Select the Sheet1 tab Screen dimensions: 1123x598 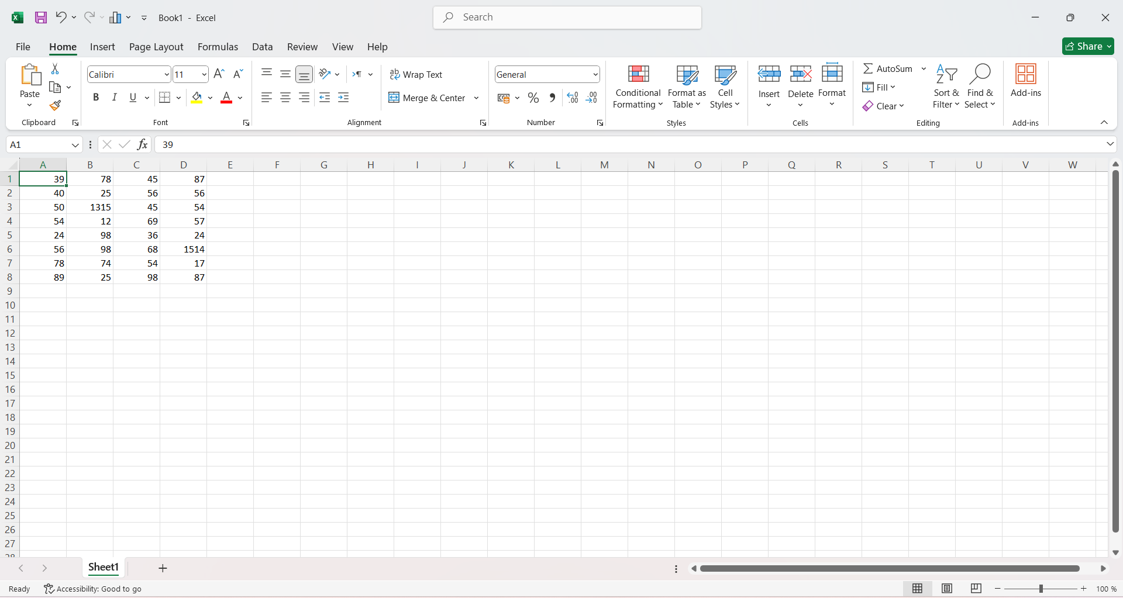pyautogui.click(x=104, y=567)
